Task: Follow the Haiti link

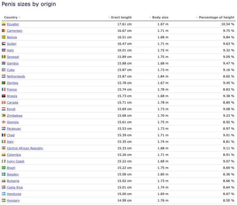Action: pos(10,50)
